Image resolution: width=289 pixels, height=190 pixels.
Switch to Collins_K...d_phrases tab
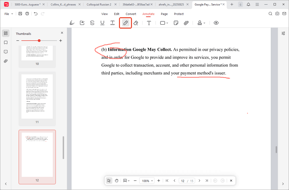(63, 5)
